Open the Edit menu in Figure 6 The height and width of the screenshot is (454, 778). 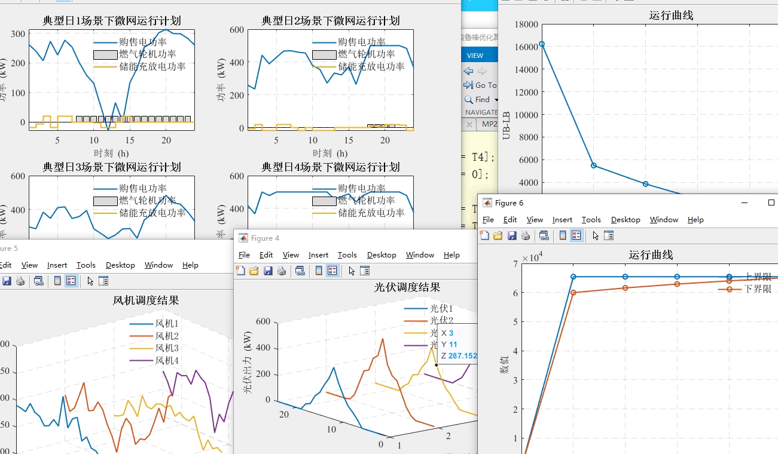510,220
